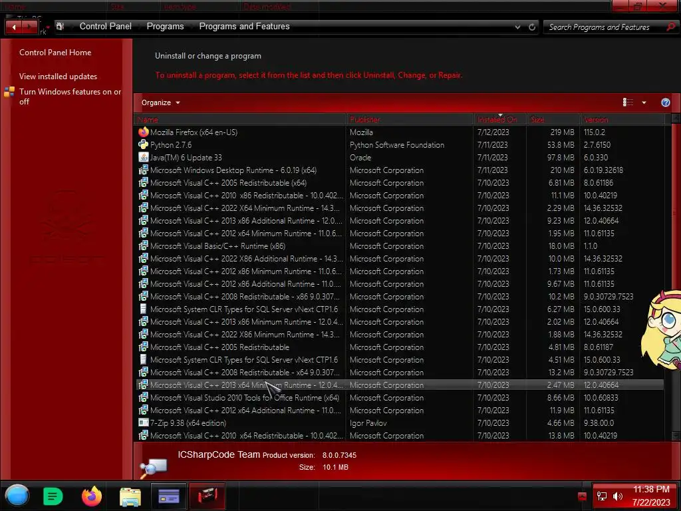The image size is (681, 511).
Task: Click the Programs breadcrumb
Action: point(165,27)
